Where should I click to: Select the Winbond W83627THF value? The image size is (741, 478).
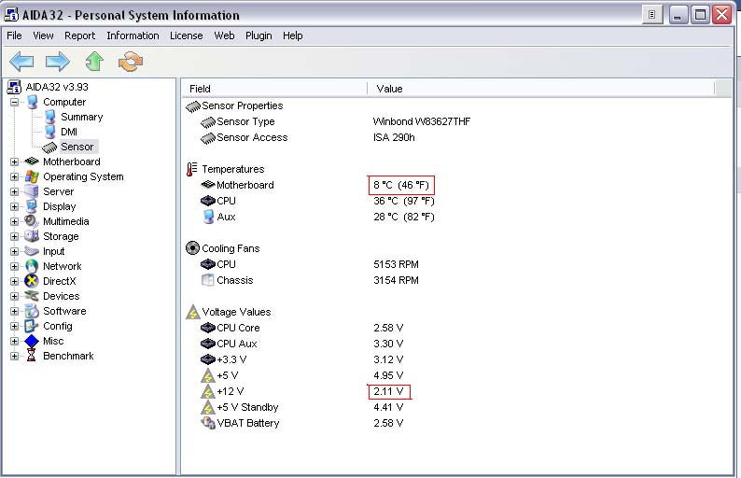(x=422, y=122)
